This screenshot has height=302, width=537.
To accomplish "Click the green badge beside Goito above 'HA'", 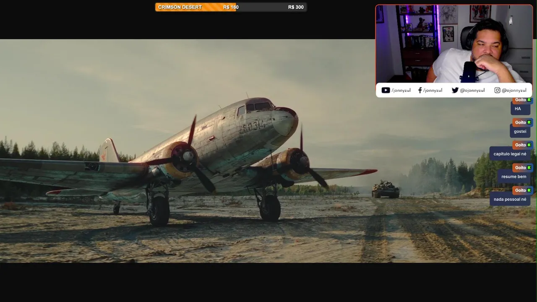I will click(x=529, y=100).
